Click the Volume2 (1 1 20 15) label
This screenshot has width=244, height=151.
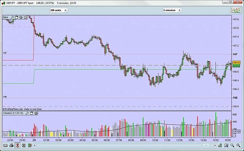pos(13,113)
